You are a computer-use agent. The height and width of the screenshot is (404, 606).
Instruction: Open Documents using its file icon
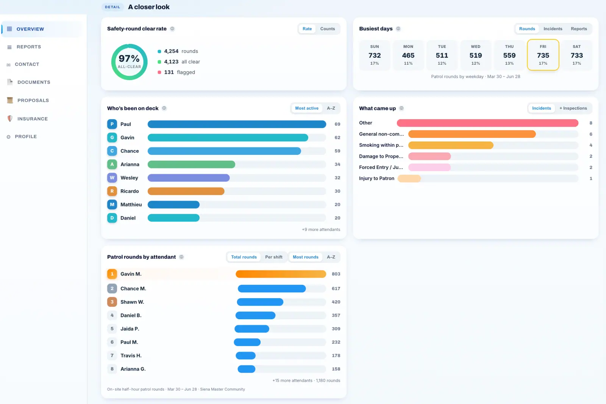pyautogui.click(x=10, y=82)
